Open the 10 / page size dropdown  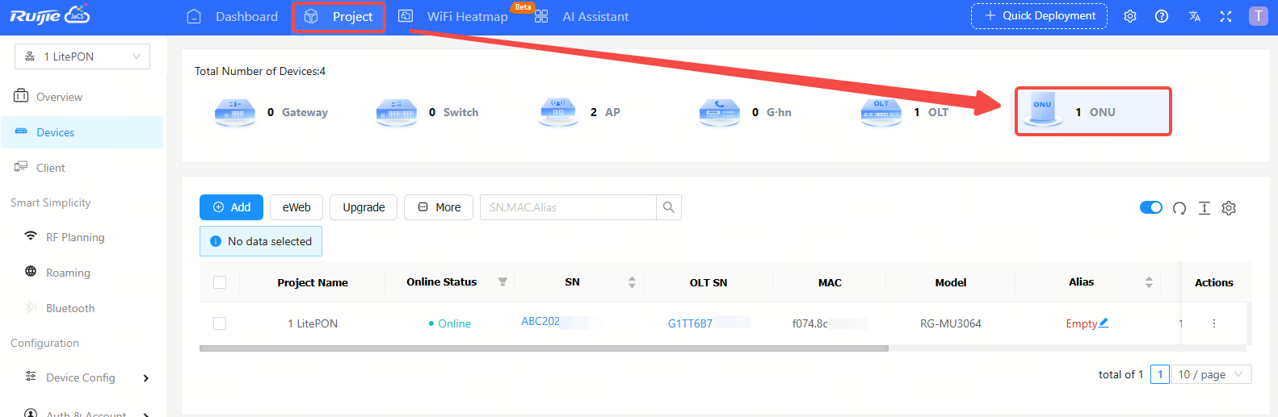click(1211, 374)
